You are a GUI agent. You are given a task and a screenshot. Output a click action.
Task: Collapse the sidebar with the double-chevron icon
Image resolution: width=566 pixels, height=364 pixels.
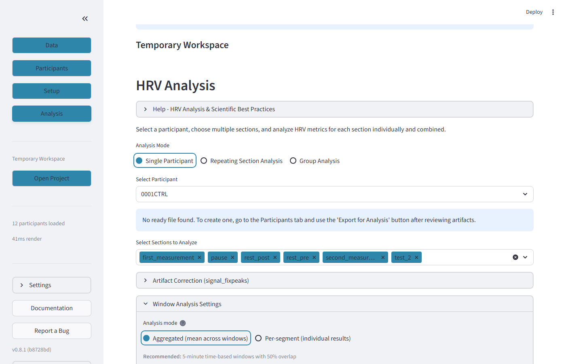click(x=85, y=19)
